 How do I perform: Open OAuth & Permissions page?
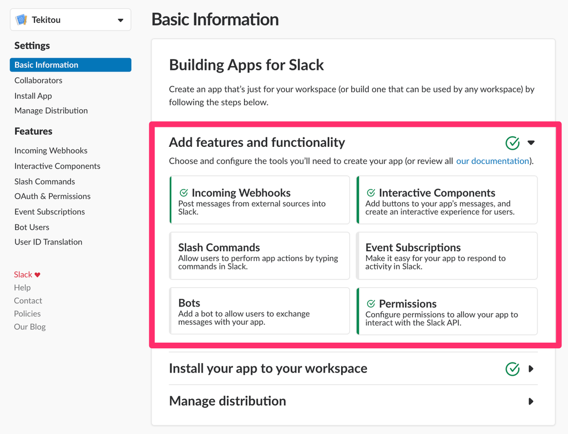click(53, 196)
